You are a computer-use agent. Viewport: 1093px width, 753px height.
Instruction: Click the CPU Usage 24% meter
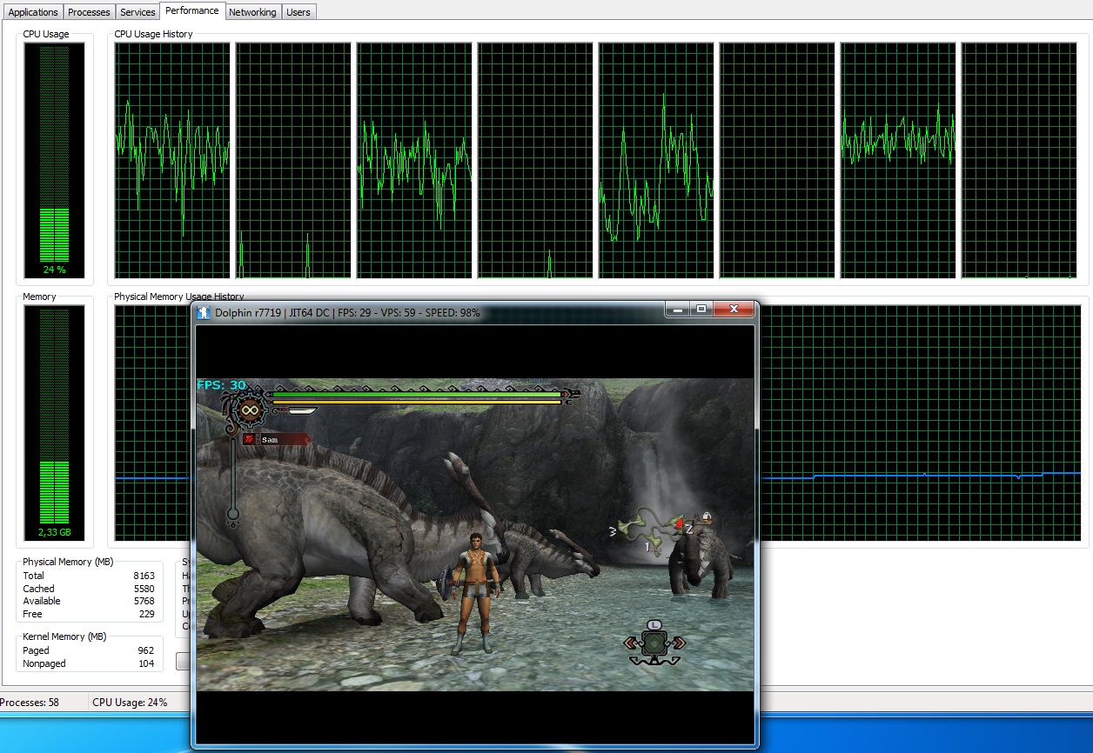[54, 160]
